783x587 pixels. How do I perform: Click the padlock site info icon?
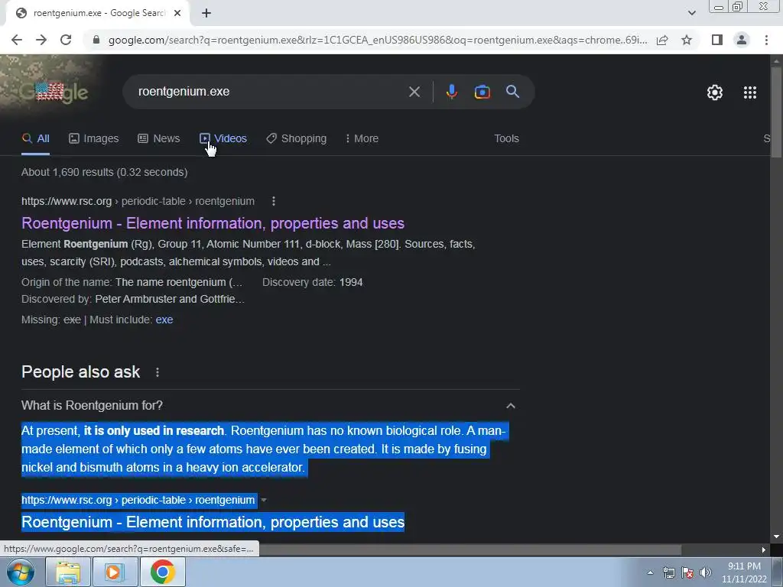(x=96, y=40)
